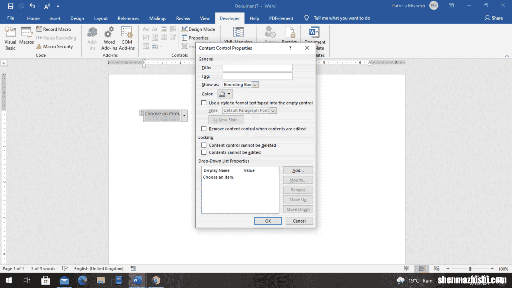Go to the Review tab
Screen dimensions: 512x288
(x=183, y=18)
